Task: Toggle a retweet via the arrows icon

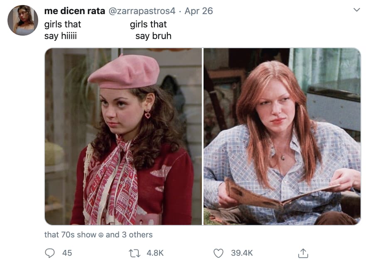Action: point(134,252)
